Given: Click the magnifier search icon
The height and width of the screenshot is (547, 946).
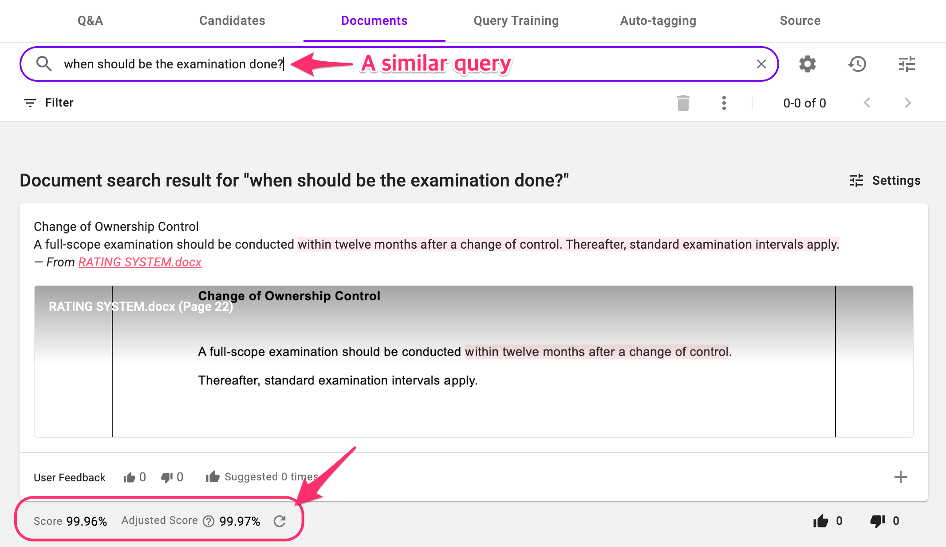Looking at the screenshot, I should (x=43, y=64).
